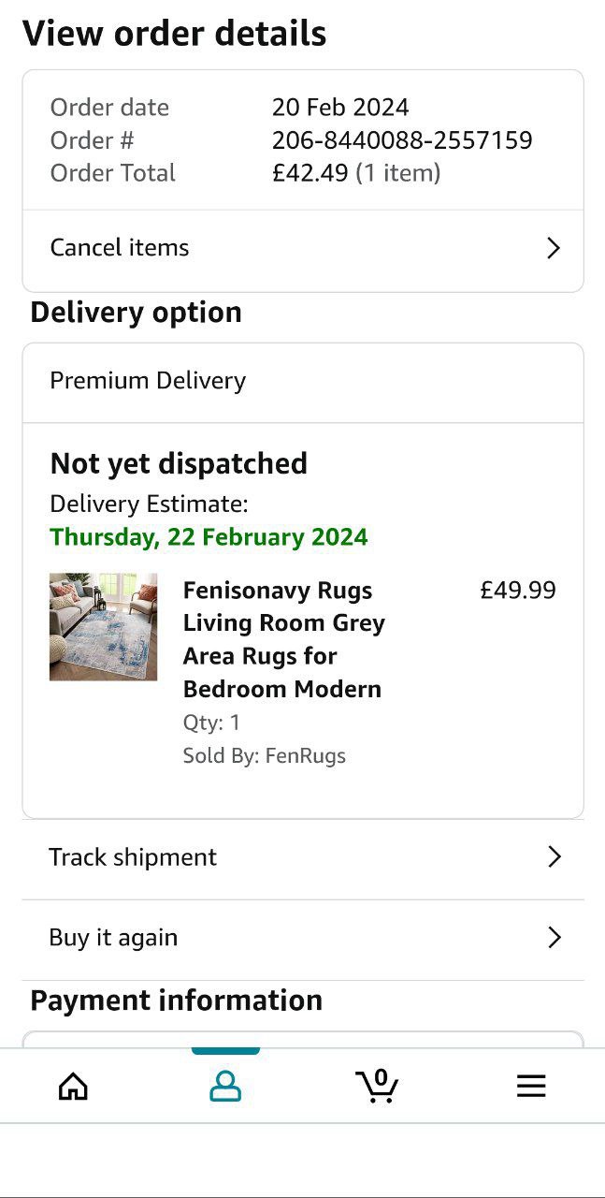605x1198 pixels.
Task: Tap the cart item count badge
Action: click(x=381, y=1077)
